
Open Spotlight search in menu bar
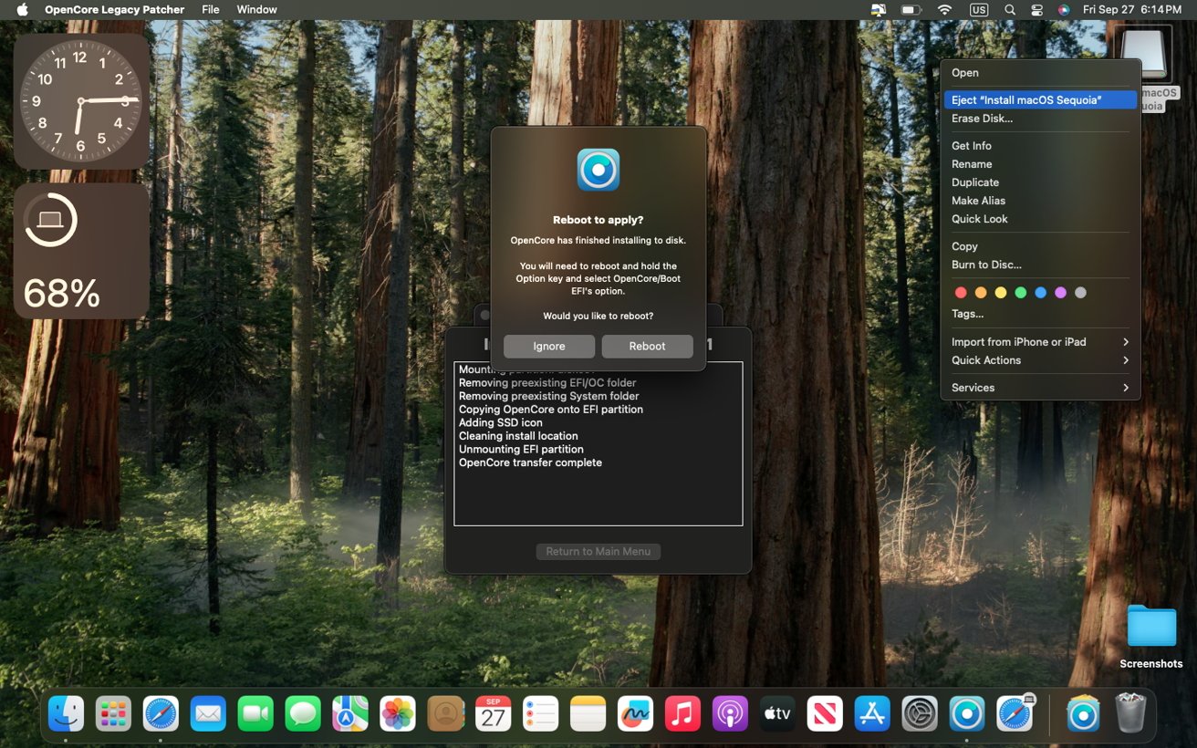(1009, 9)
